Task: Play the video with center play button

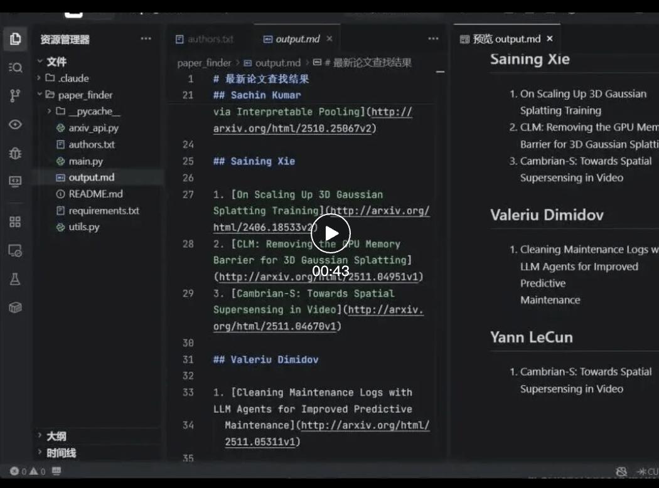Action: (x=331, y=233)
